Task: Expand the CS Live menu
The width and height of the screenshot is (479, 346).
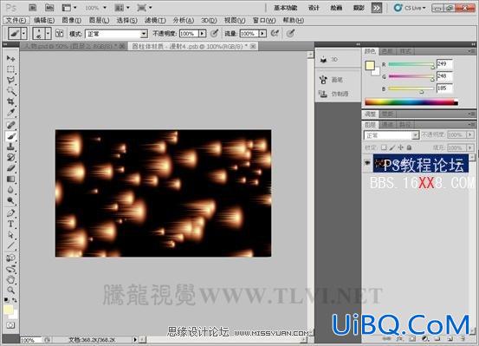Action: point(410,8)
